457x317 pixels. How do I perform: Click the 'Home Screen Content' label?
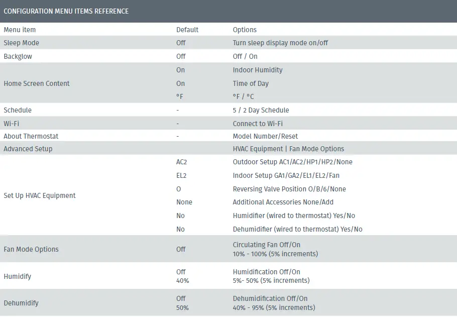click(x=37, y=83)
